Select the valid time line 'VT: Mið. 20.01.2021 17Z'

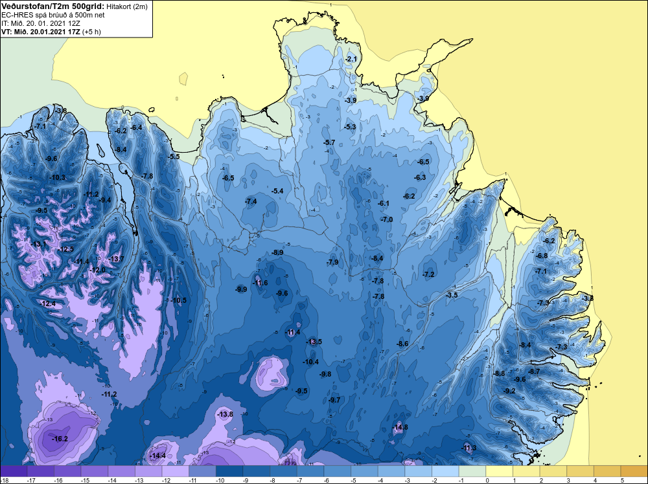(41, 32)
